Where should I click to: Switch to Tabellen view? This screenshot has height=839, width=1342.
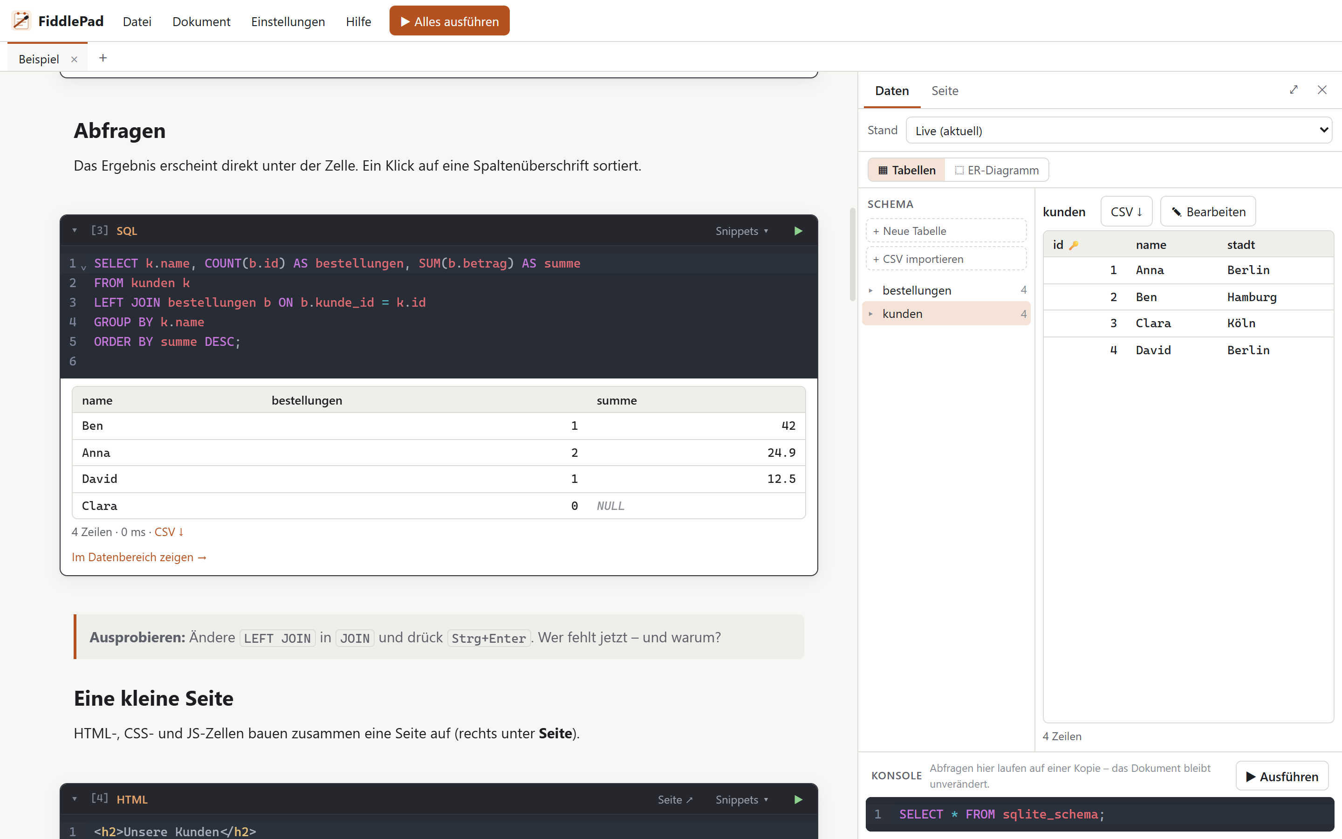pos(907,170)
